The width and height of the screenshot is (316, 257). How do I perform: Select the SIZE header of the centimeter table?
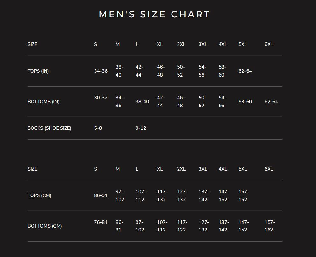tap(32, 169)
